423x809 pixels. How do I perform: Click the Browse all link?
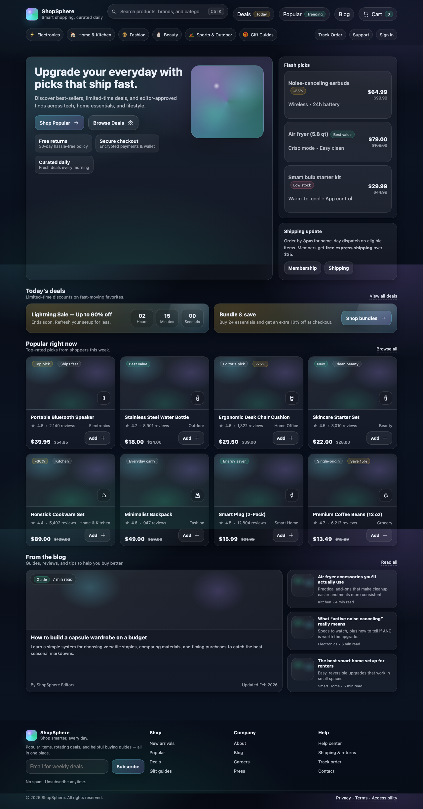pyautogui.click(x=387, y=349)
